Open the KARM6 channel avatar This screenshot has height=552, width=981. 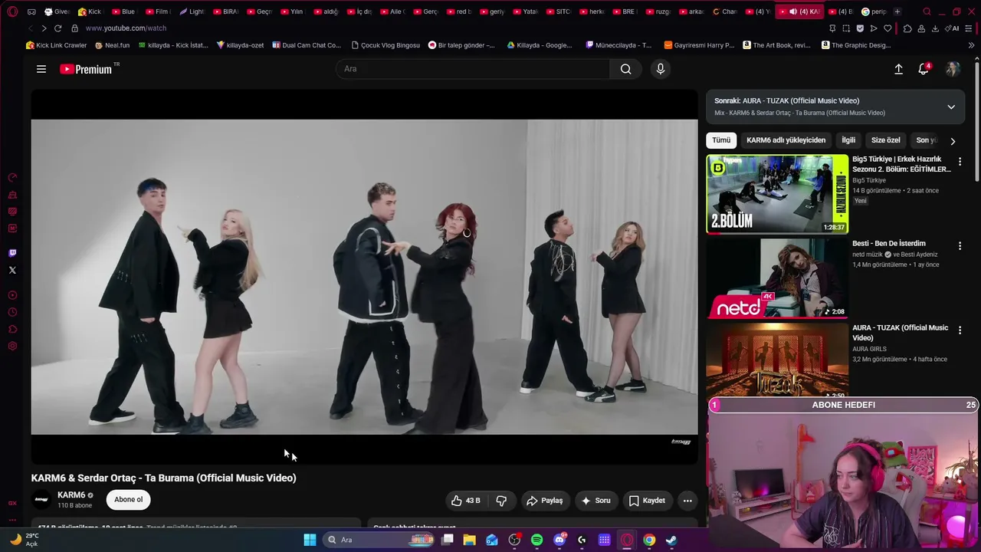(41, 500)
